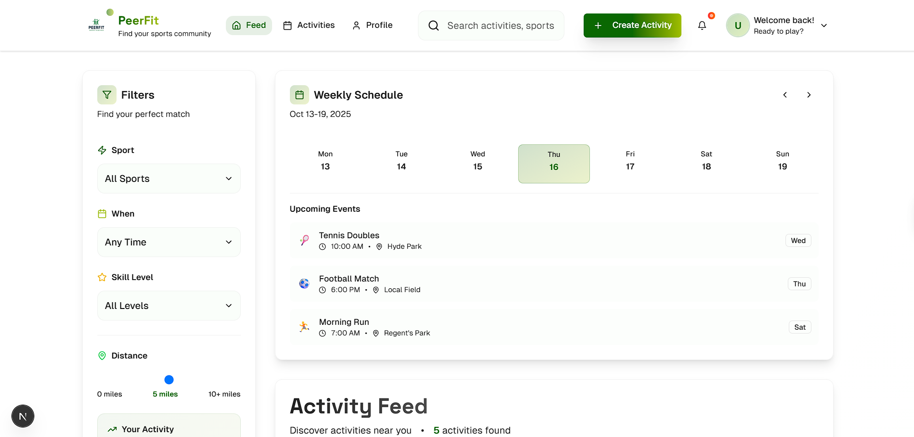Advance to next week with right chevron
The image size is (914, 437).
[x=809, y=95]
